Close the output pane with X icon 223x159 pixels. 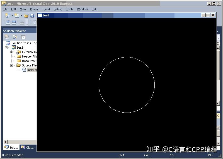point(218,116)
